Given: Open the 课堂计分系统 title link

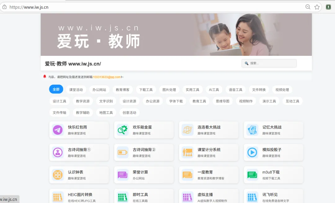Looking at the screenshot, I should click(x=209, y=150).
